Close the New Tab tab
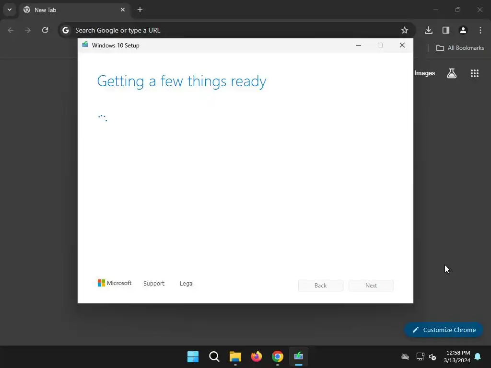491x368 pixels. (123, 10)
